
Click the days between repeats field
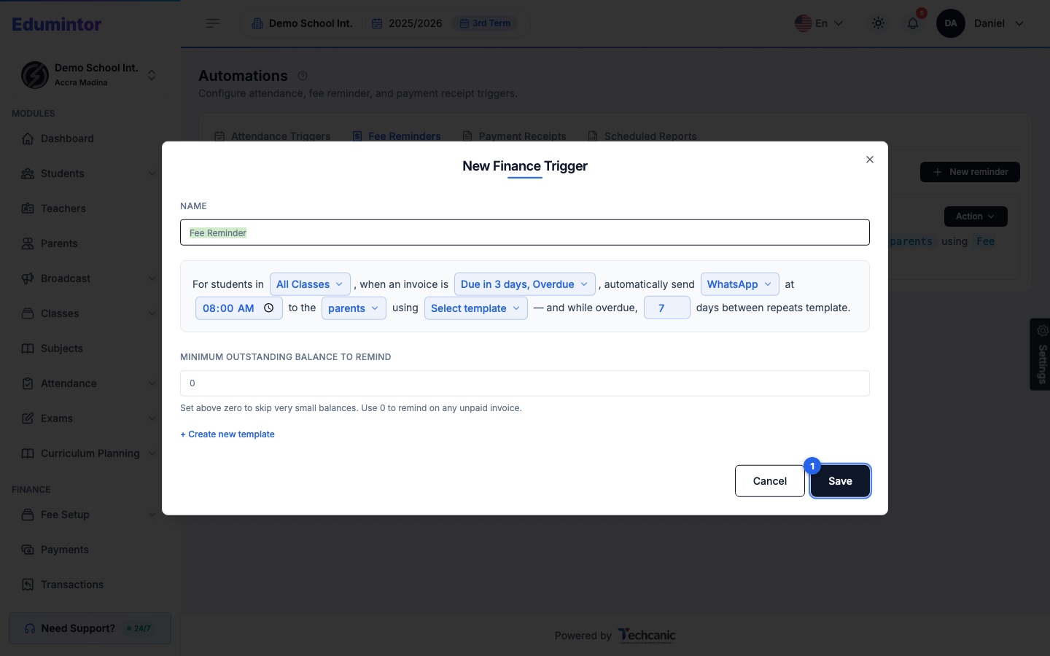[x=667, y=308]
